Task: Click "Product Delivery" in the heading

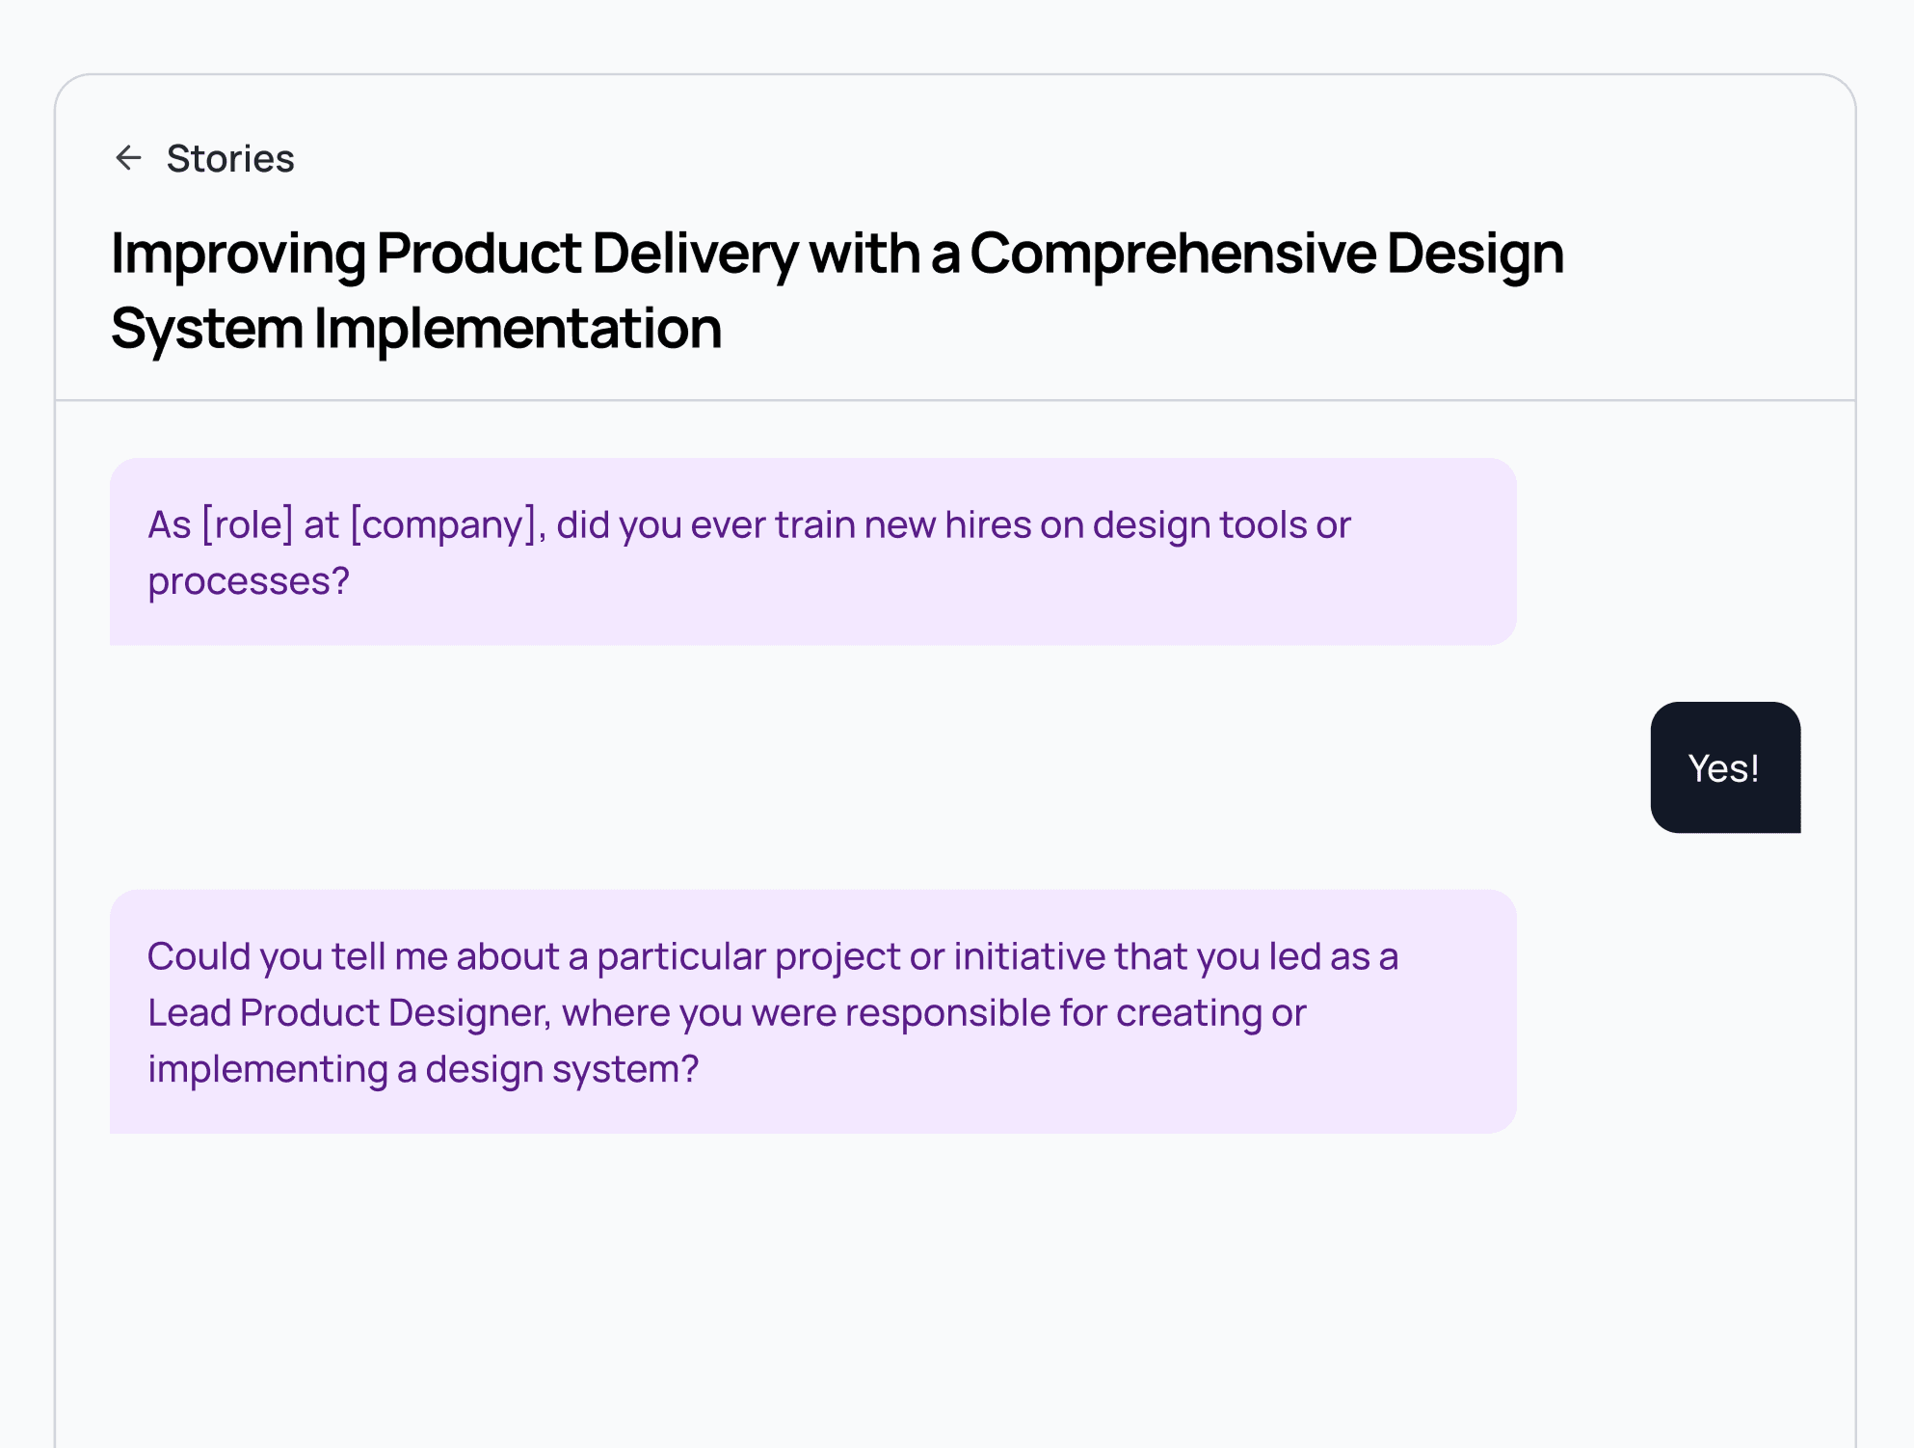Action: click(587, 254)
